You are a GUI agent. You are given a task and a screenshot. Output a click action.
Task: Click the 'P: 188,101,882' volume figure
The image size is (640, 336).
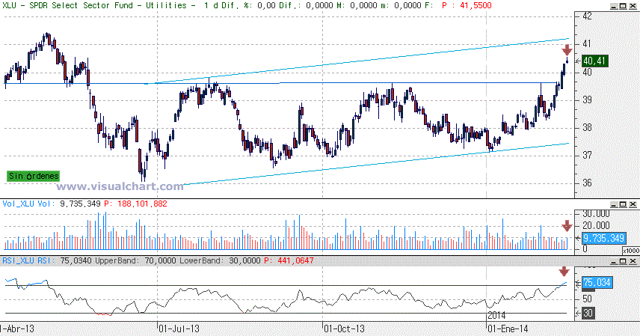pos(135,204)
